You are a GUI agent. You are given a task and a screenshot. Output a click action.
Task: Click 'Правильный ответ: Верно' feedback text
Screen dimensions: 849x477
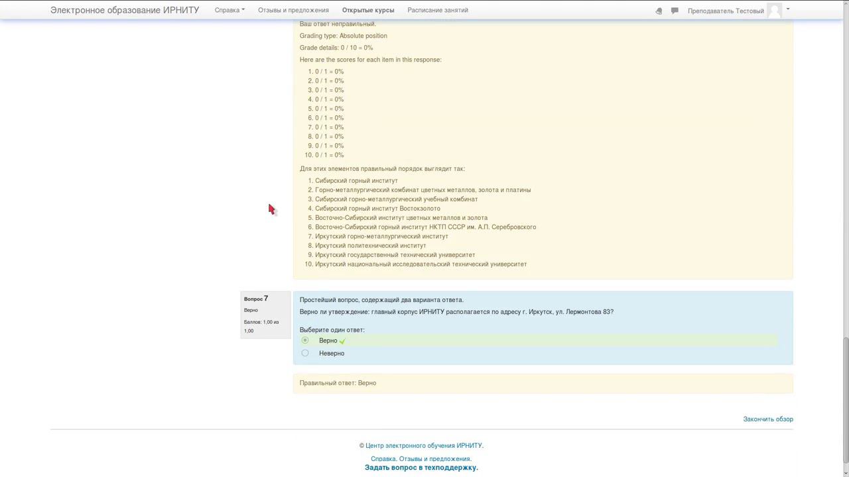[338, 383]
